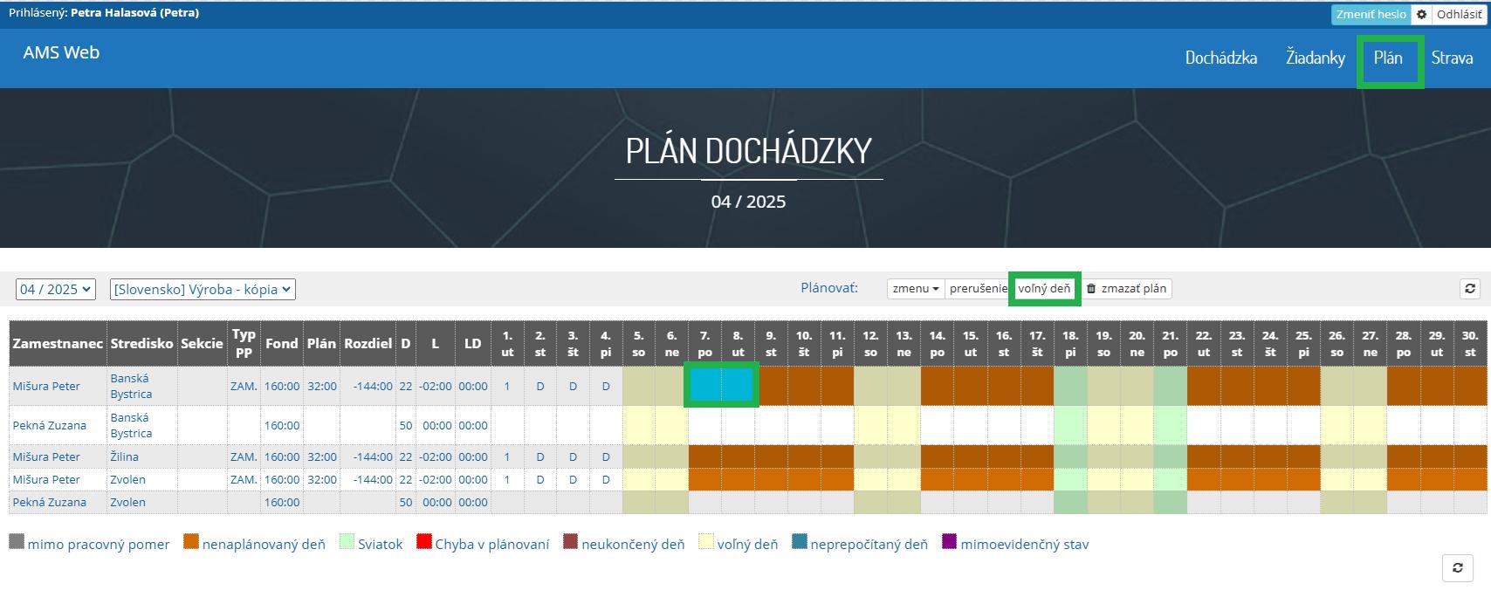
Task: Click fond value 160:00 in Pekná Zuzana Zvolen row
Action: [x=282, y=502]
